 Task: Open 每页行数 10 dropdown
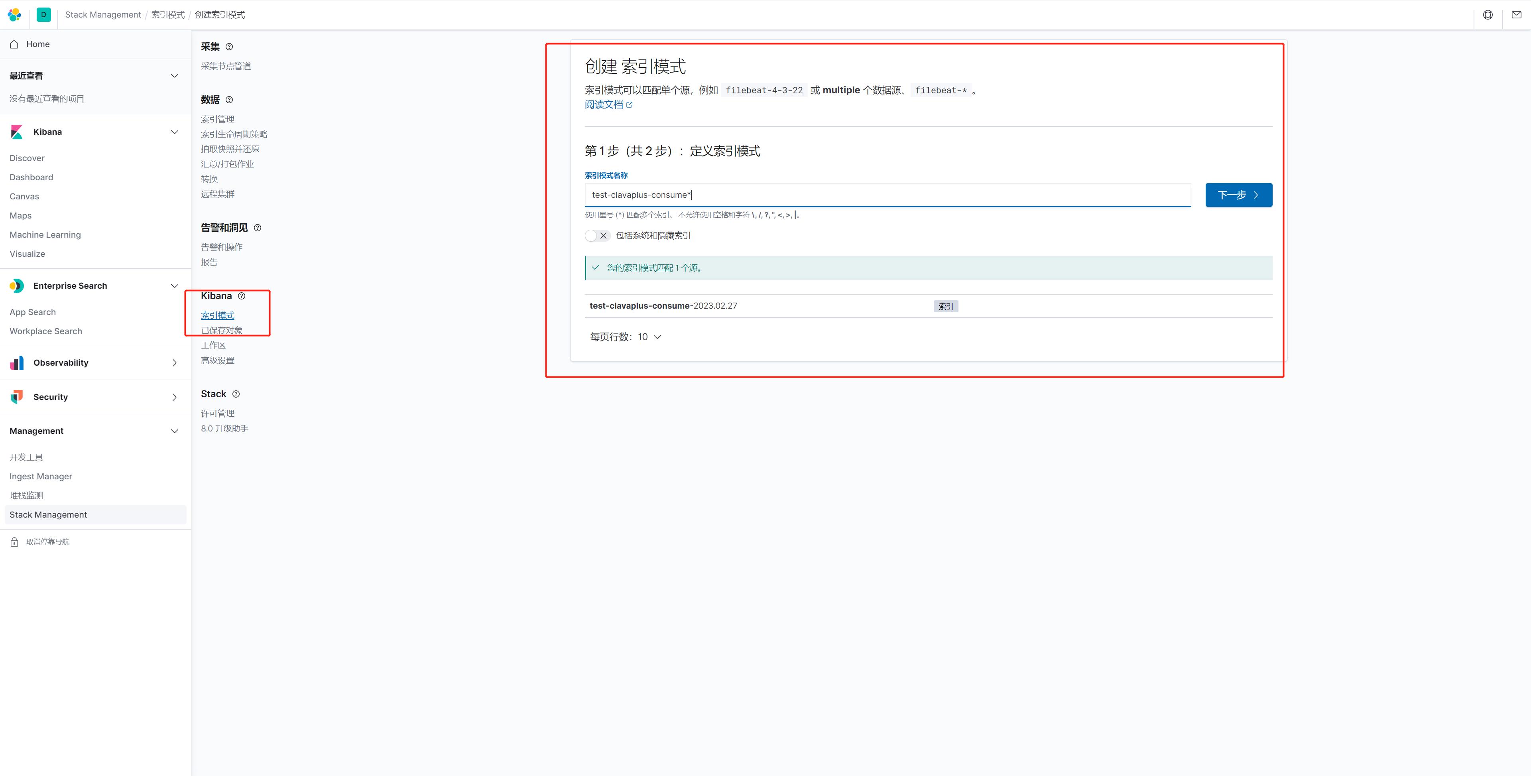tap(625, 337)
